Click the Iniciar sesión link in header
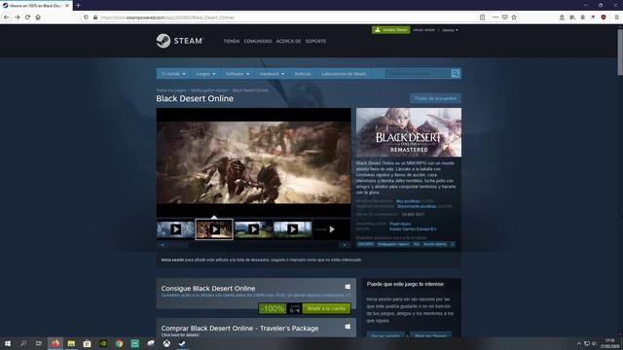 (424, 30)
